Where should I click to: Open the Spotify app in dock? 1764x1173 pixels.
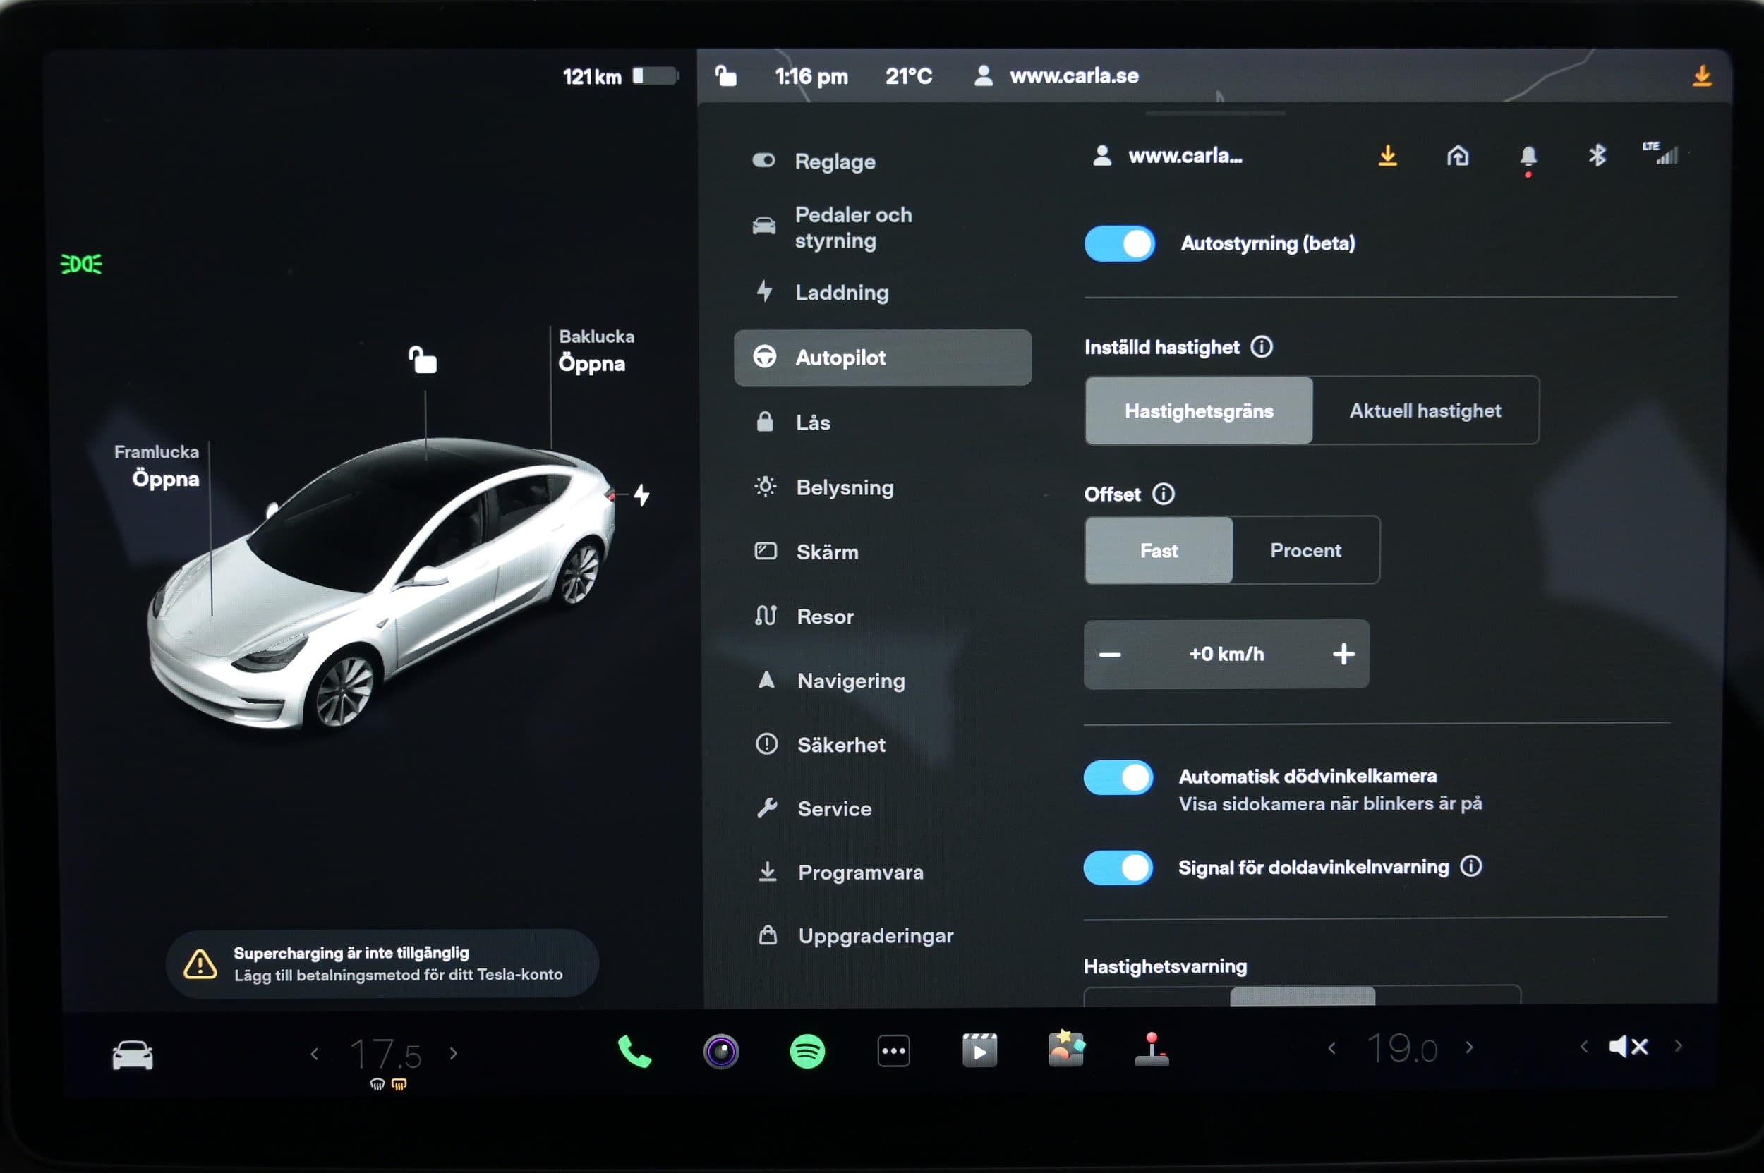(807, 1052)
